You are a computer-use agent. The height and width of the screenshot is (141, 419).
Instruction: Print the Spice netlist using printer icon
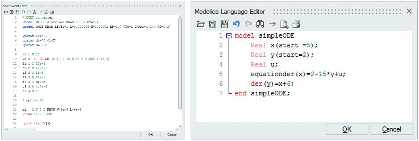[x=52, y=12]
